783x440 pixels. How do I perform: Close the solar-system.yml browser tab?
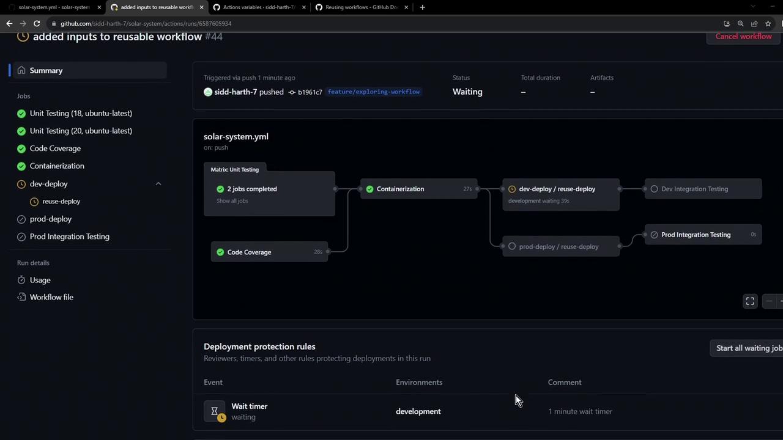coord(99,7)
